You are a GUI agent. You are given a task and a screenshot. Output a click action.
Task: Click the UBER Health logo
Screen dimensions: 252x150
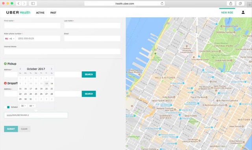click(18, 13)
